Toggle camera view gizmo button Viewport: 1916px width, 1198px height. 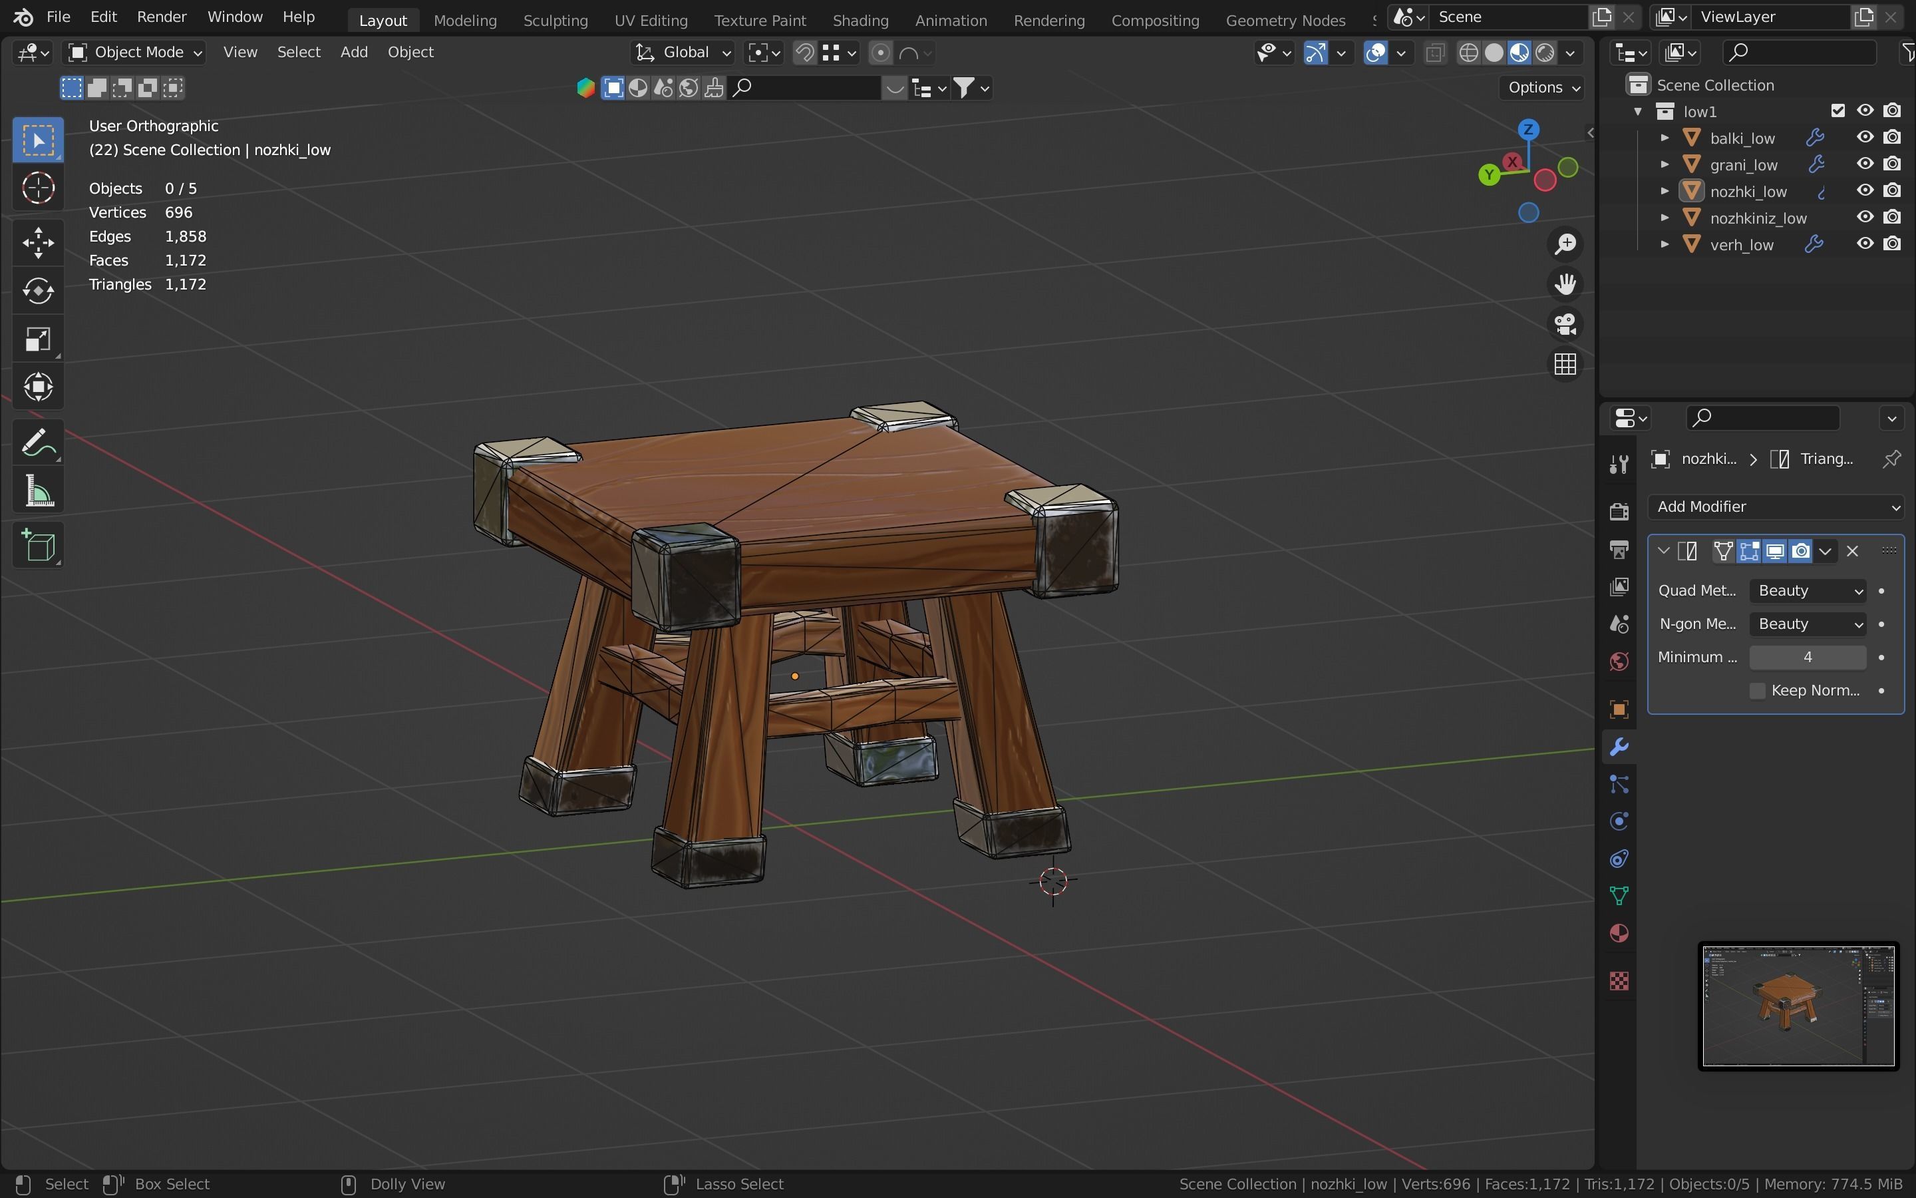pos(1565,325)
